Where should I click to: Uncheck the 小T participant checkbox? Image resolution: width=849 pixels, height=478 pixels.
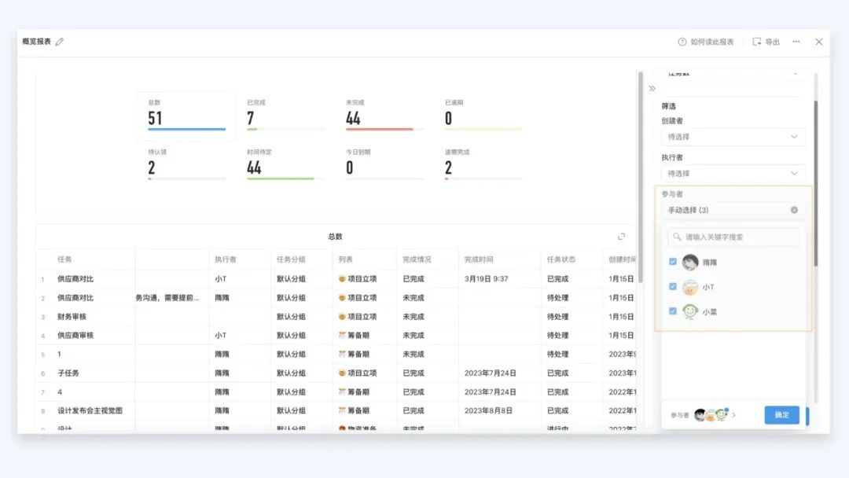pos(672,287)
